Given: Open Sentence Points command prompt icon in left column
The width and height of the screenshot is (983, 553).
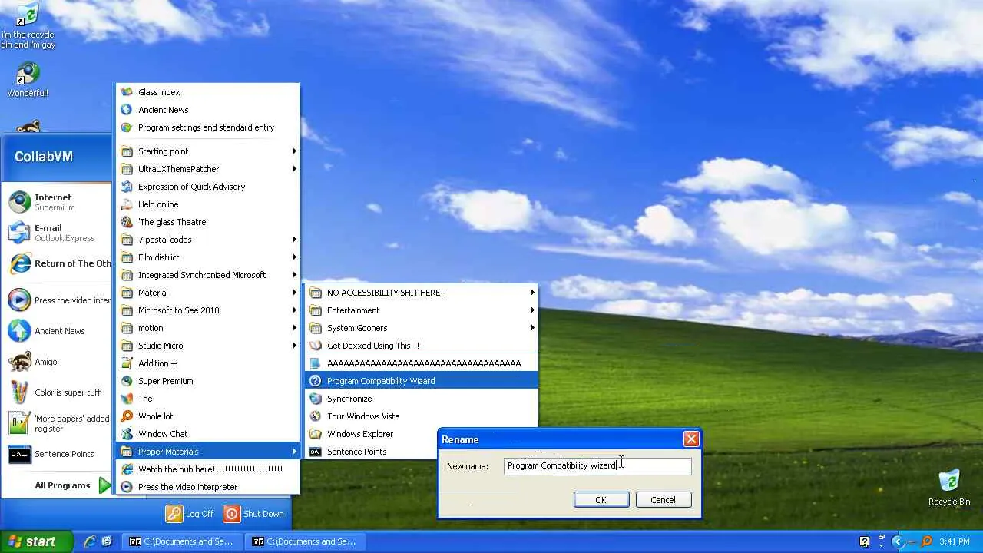Looking at the screenshot, I should pos(19,454).
